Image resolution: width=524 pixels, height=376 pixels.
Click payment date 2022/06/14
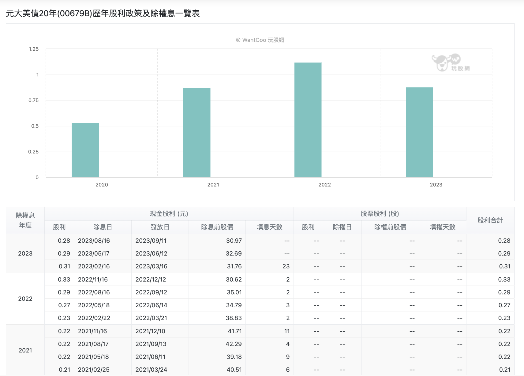click(152, 305)
